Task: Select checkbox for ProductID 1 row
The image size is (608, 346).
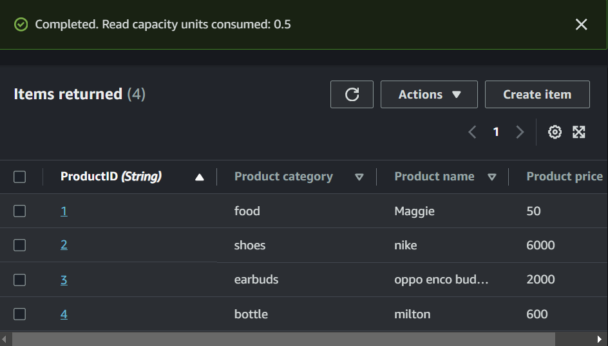Action: pyautogui.click(x=20, y=211)
